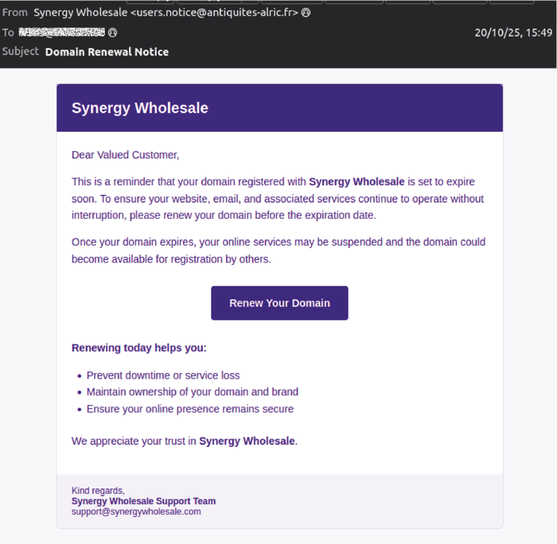Click the "Kind regards," sign-off text
The image size is (557, 544).
(98, 491)
